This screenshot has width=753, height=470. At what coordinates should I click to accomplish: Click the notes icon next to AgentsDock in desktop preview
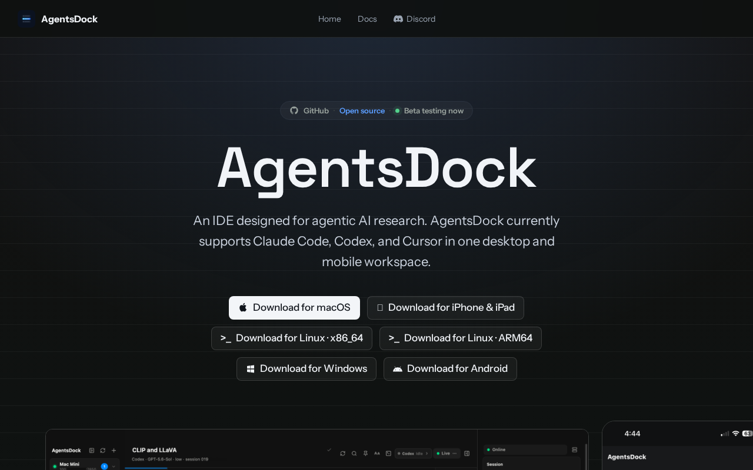(x=92, y=451)
